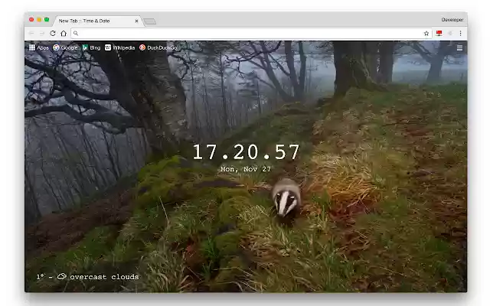Click the back navigation arrow
This screenshot has width=490, height=306.
click(x=31, y=34)
